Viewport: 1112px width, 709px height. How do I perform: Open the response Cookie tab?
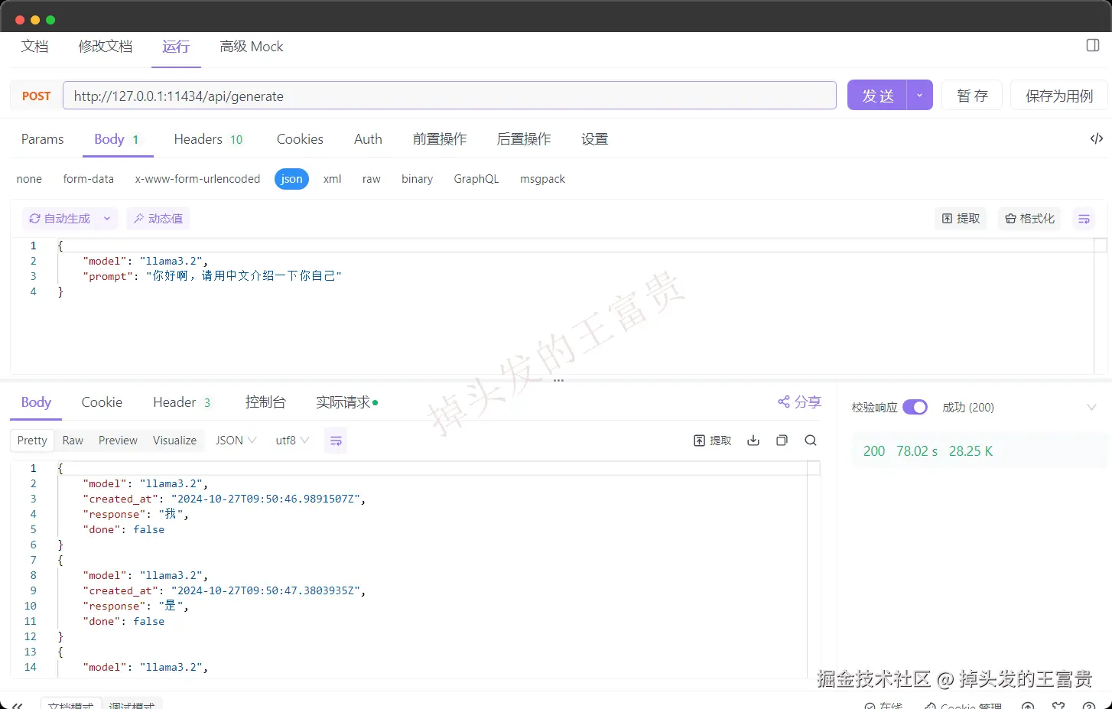click(102, 402)
